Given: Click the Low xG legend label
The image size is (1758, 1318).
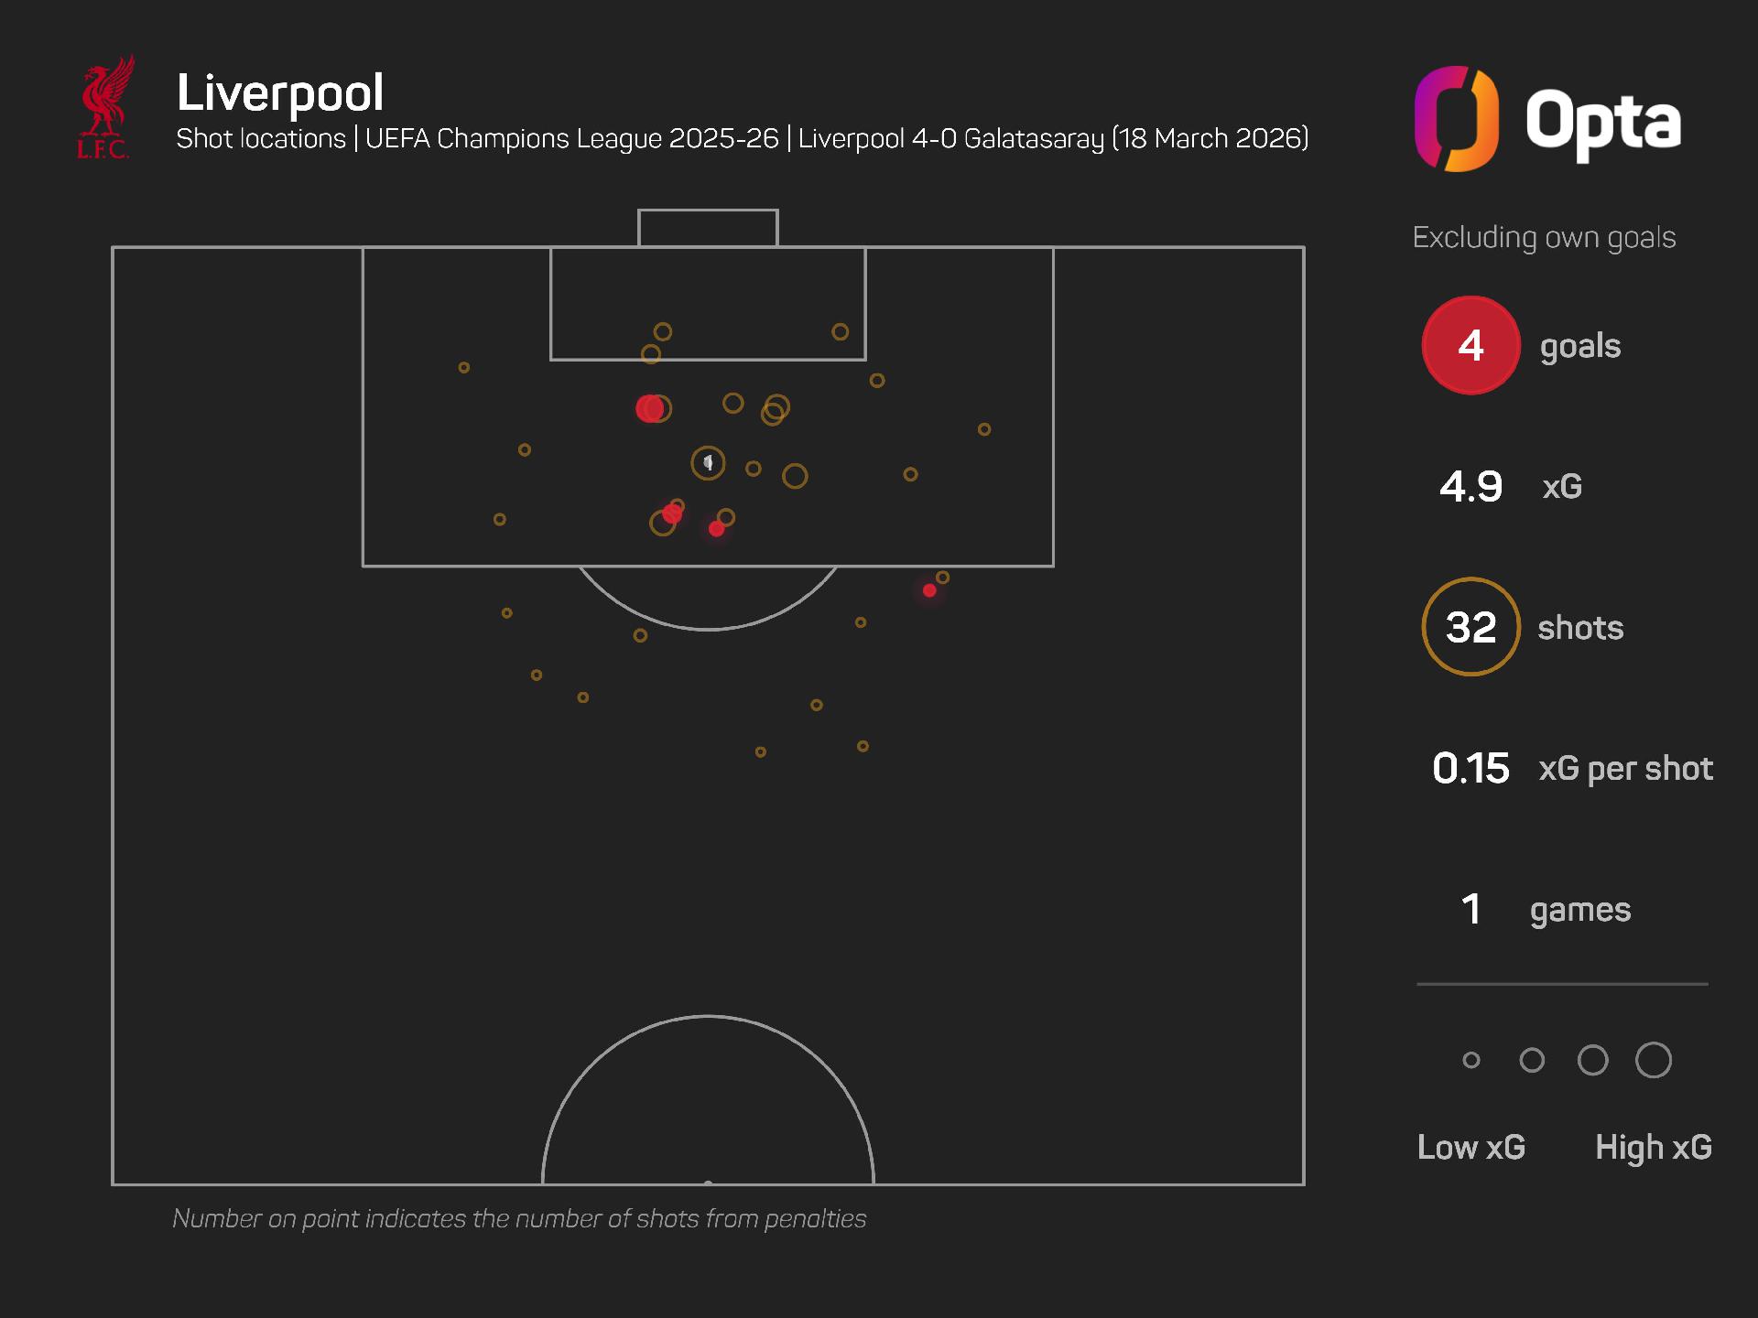Looking at the screenshot, I should tap(1470, 1148).
